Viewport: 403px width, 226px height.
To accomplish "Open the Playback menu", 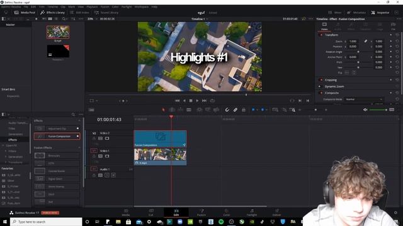I will click(x=92, y=7).
